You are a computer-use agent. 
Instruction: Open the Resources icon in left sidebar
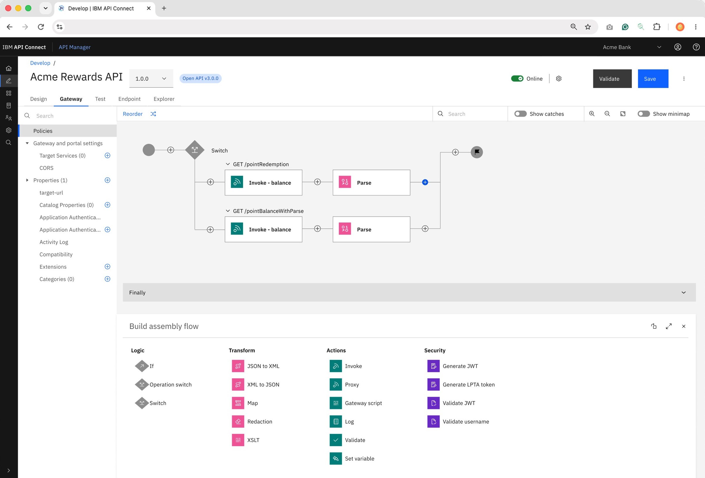click(8, 106)
